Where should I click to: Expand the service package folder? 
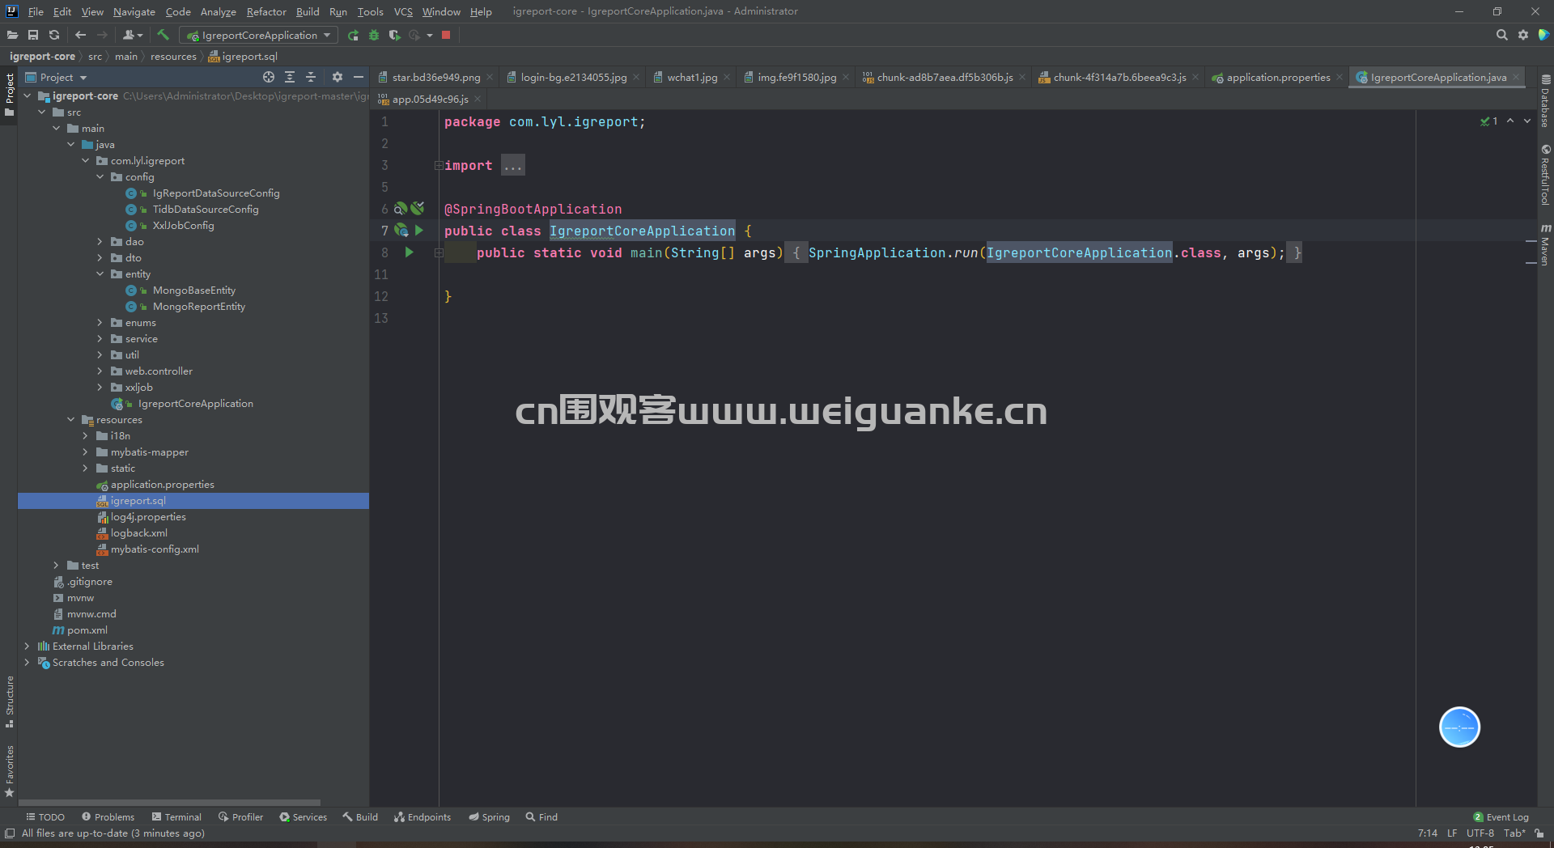[100, 339]
